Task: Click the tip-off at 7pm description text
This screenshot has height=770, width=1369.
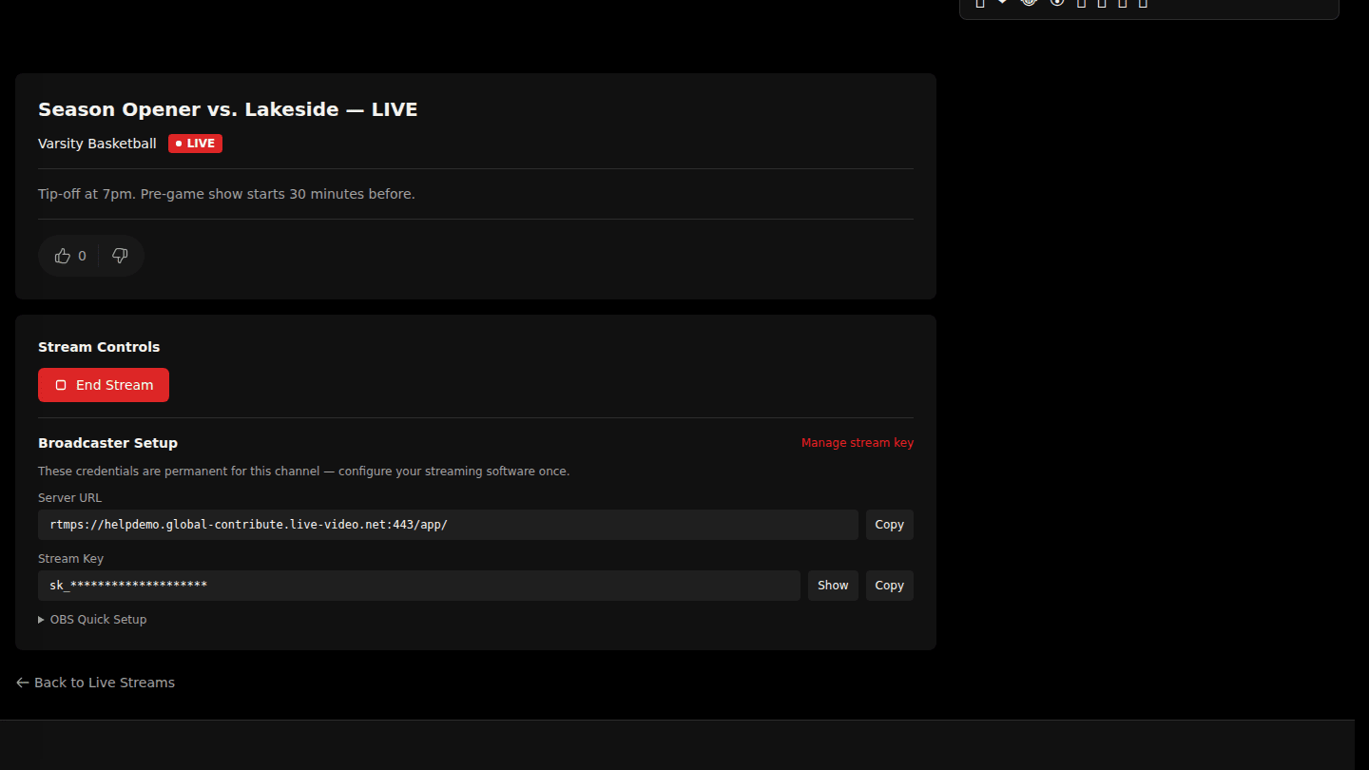Action: pyautogui.click(x=226, y=194)
